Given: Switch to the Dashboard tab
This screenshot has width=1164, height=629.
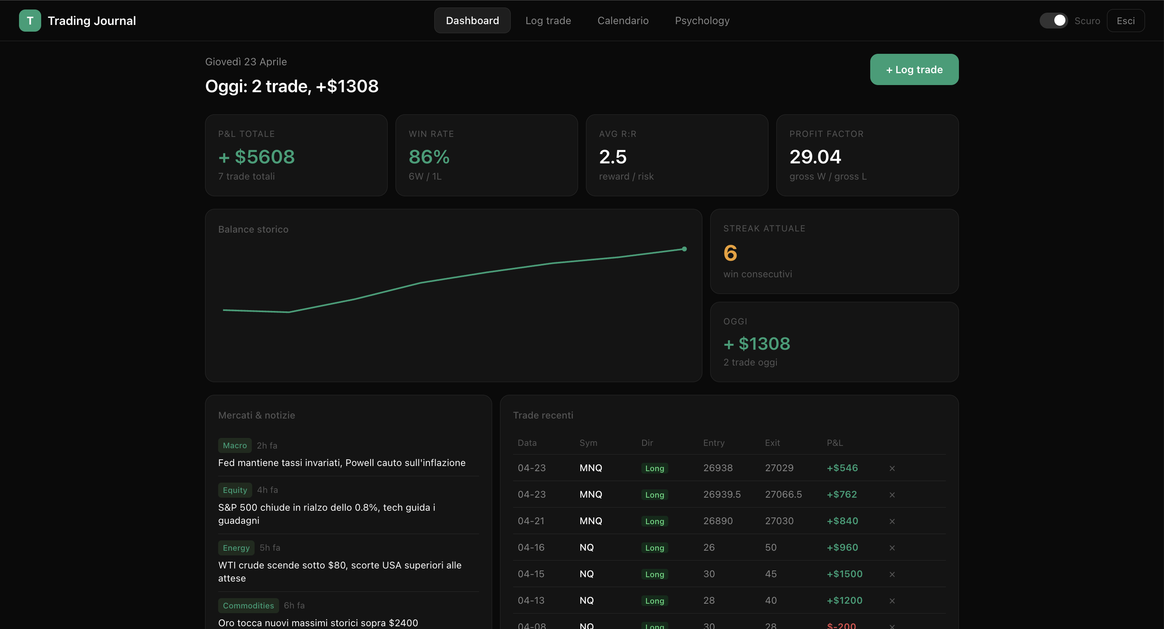Looking at the screenshot, I should click(x=472, y=20).
